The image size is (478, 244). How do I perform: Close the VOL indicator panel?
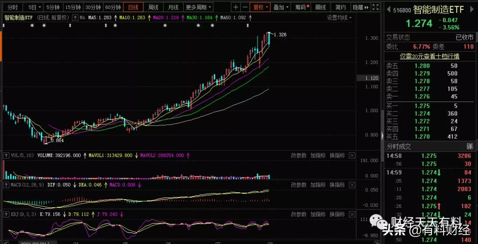[x=352, y=155]
